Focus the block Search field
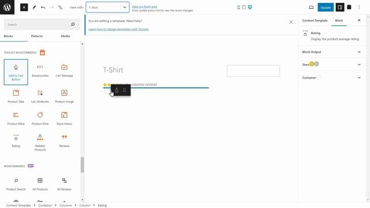The image size is (370, 208). point(42,24)
